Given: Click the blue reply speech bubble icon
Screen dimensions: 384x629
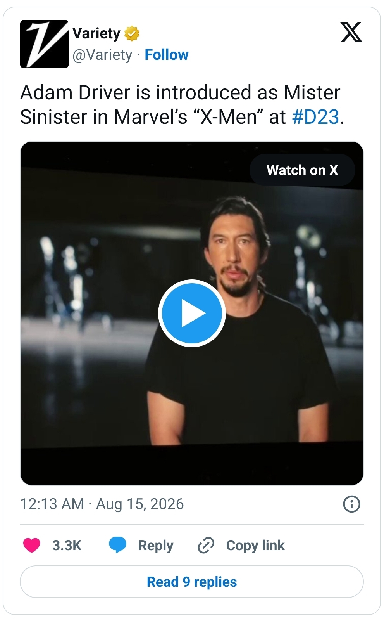Looking at the screenshot, I should pos(117,545).
